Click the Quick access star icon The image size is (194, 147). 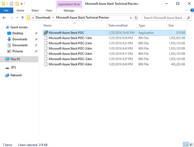click(8, 27)
